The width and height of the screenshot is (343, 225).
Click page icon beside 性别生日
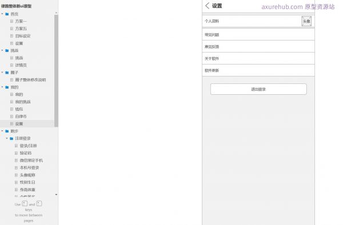point(16,182)
